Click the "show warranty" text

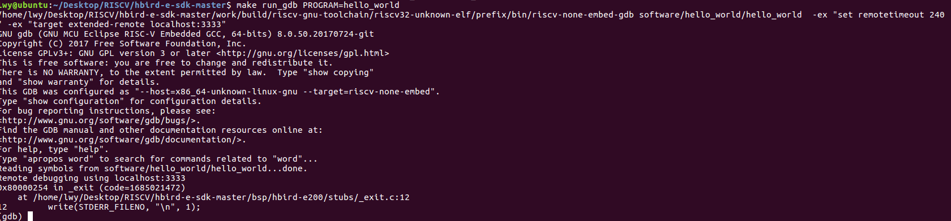point(55,82)
